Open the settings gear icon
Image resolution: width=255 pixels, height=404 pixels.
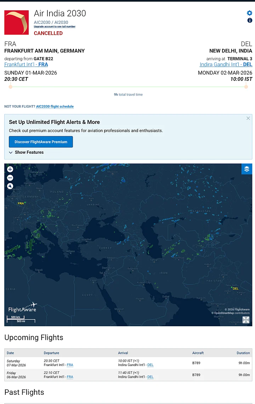[x=250, y=13]
